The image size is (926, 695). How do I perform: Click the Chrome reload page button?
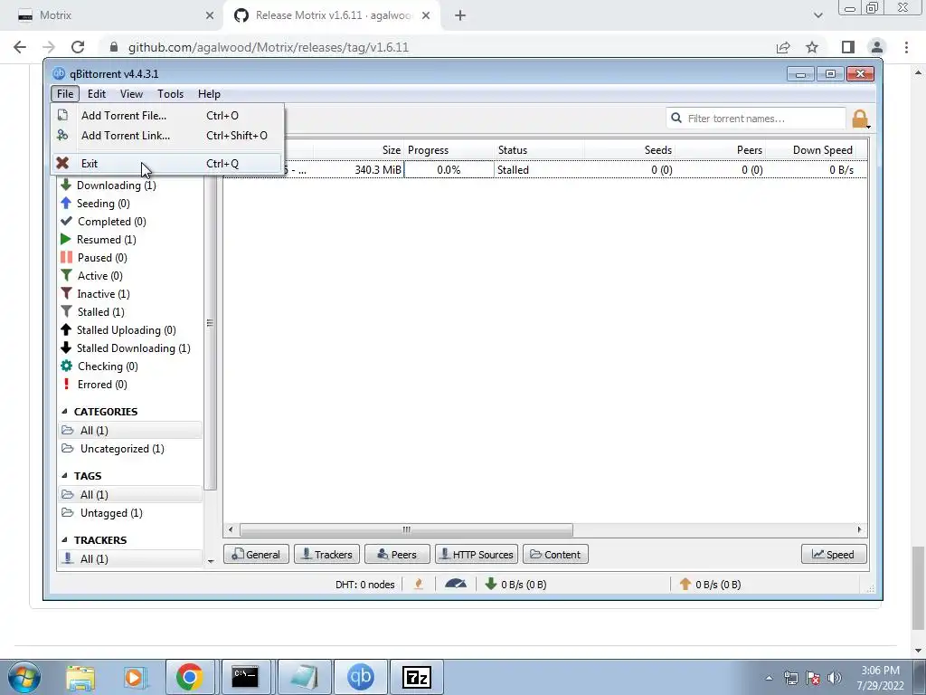point(78,47)
